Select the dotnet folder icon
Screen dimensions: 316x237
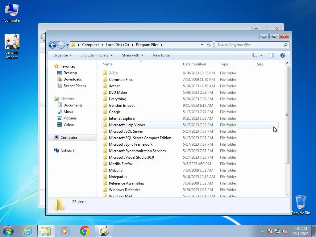coord(105,86)
